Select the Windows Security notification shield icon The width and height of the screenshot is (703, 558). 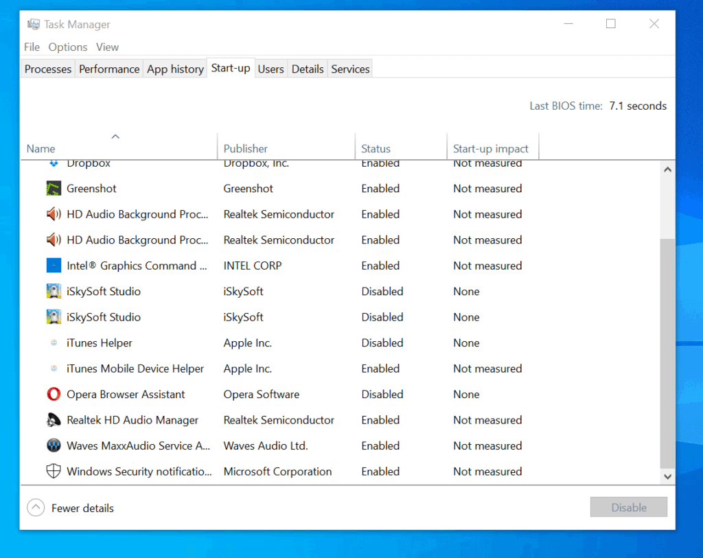tap(54, 471)
